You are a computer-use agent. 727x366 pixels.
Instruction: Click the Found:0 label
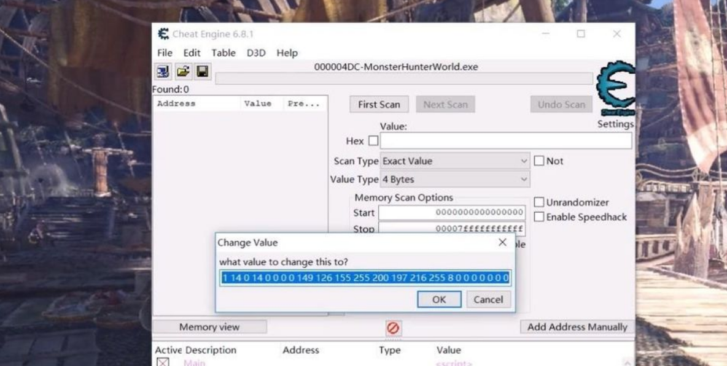point(171,90)
